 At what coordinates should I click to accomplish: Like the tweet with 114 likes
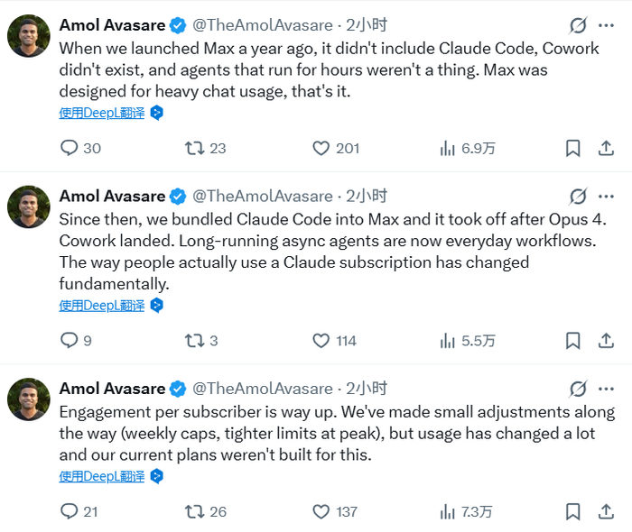point(321,340)
